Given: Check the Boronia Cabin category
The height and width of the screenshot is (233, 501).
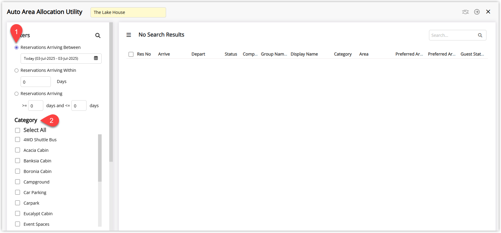Looking at the screenshot, I should click(18, 171).
